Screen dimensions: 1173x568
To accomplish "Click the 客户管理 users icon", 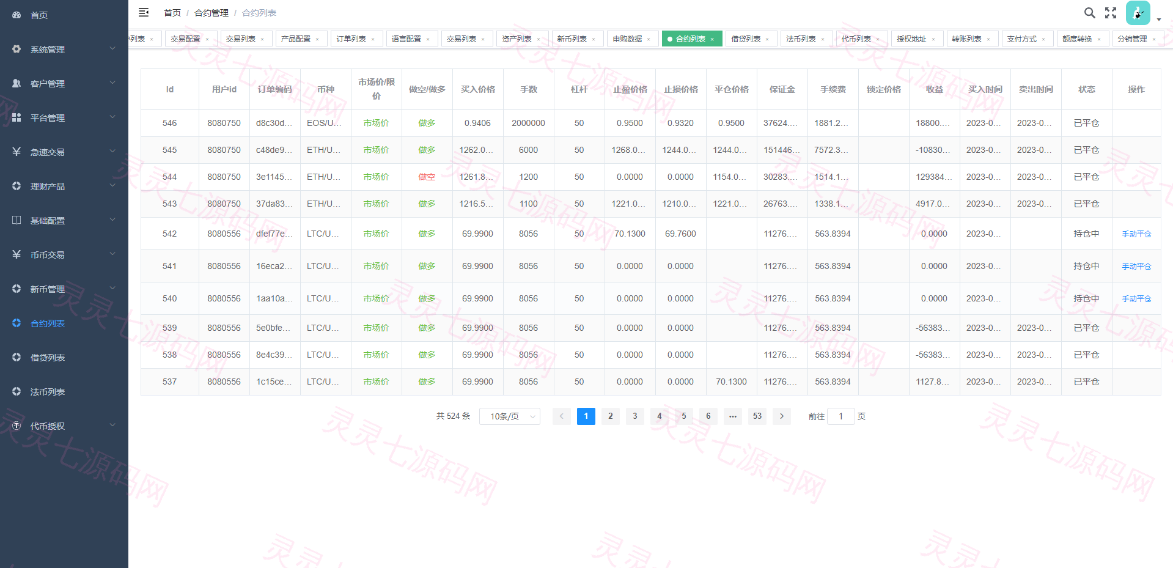I will click(17, 83).
